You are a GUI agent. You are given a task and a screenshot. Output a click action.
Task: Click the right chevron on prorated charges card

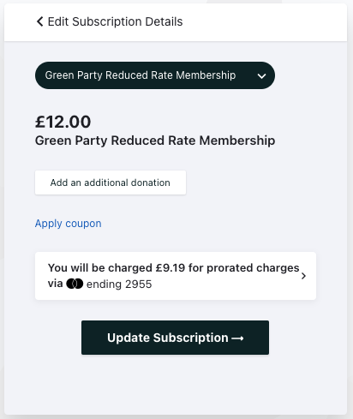point(303,276)
